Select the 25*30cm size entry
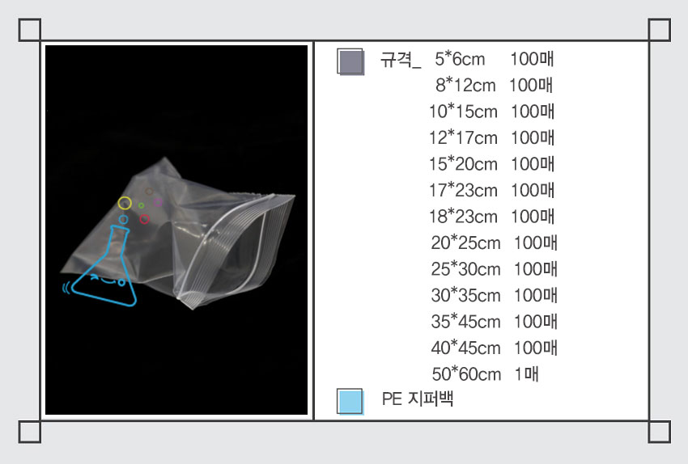688x464 pixels. click(x=465, y=269)
